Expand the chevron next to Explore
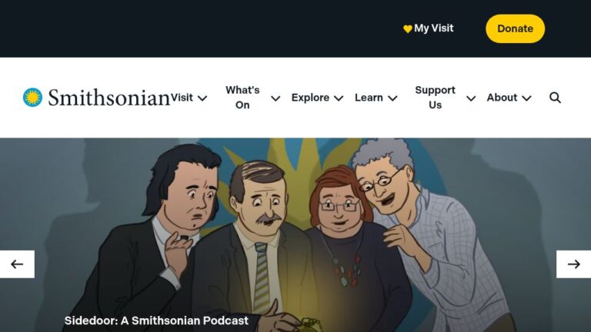The width and height of the screenshot is (591, 332). tap(339, 98)
